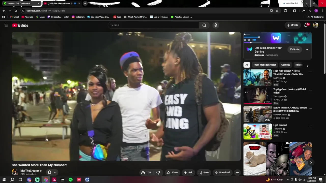Viewport: 326px width, 183px height.
Task: Click Ask Gemini button
Action: (x=290, y=3)
